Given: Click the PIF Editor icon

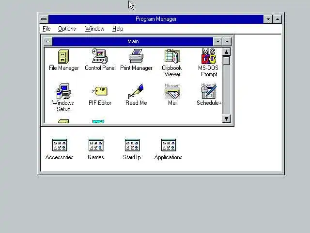Looking at the screenshot, I should pyautogui.click(x=100, y=91).
